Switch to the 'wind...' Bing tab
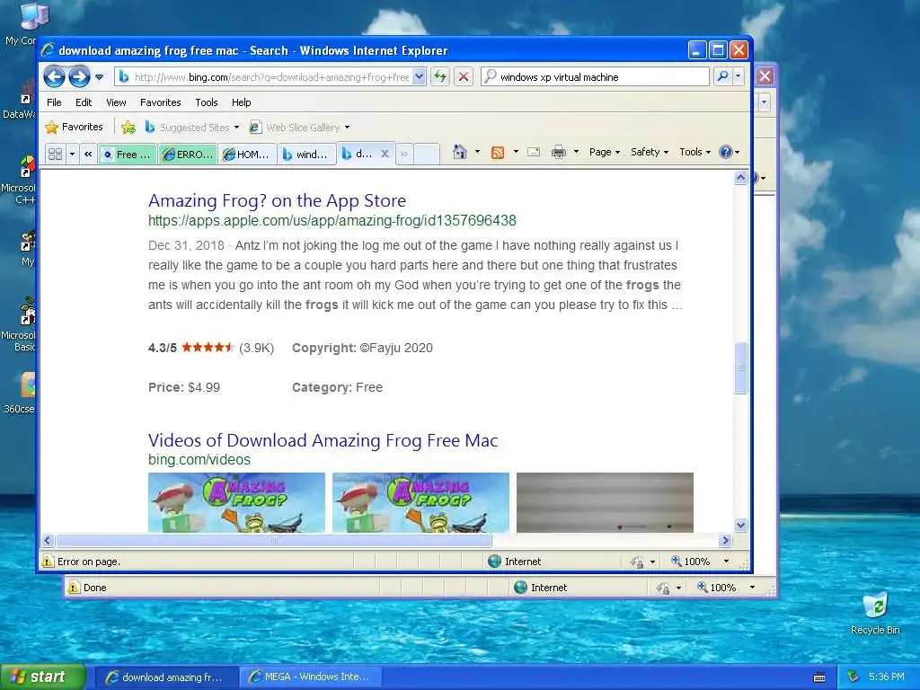This screenshot has width=920, height=690. coord(307,155)
